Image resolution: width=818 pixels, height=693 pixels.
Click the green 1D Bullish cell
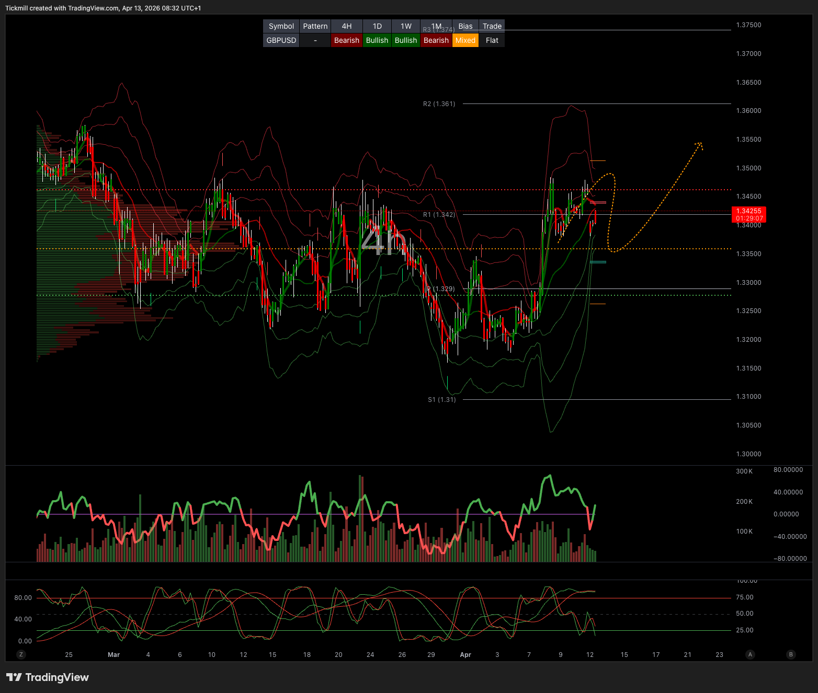(377, 40)
